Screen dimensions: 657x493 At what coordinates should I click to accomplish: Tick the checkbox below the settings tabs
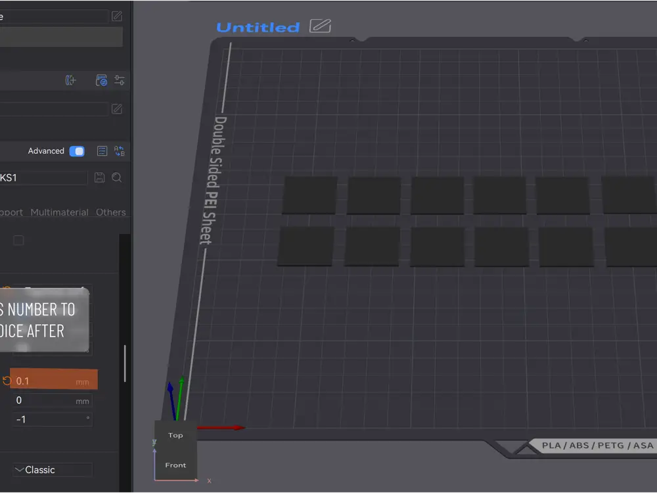coord(18,240)
